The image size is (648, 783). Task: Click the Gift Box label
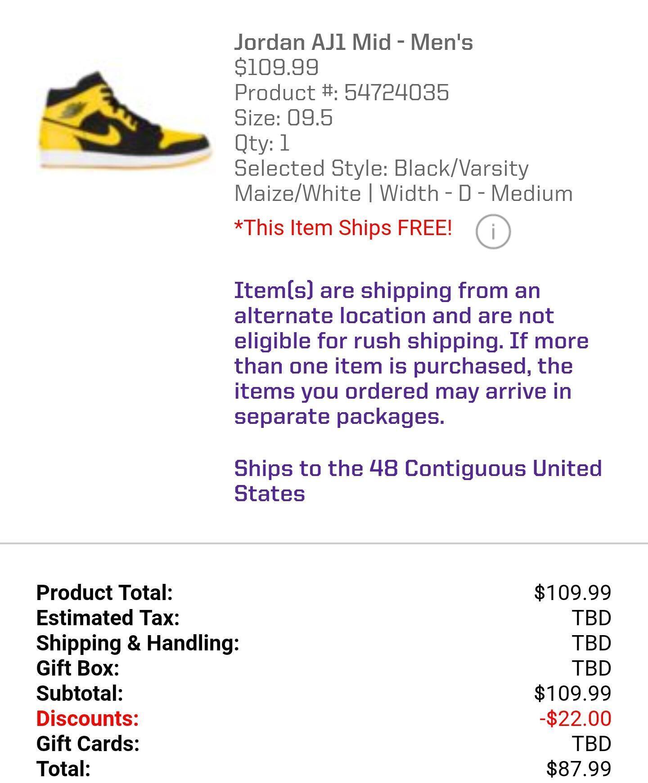coord(78,668)
